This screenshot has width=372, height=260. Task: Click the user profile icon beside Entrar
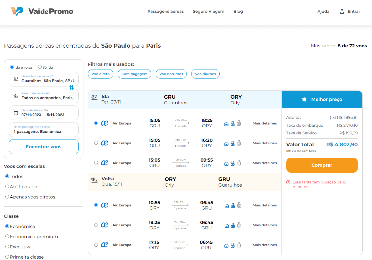click(342, 12)
